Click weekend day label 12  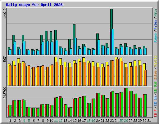tap(61, 121)
